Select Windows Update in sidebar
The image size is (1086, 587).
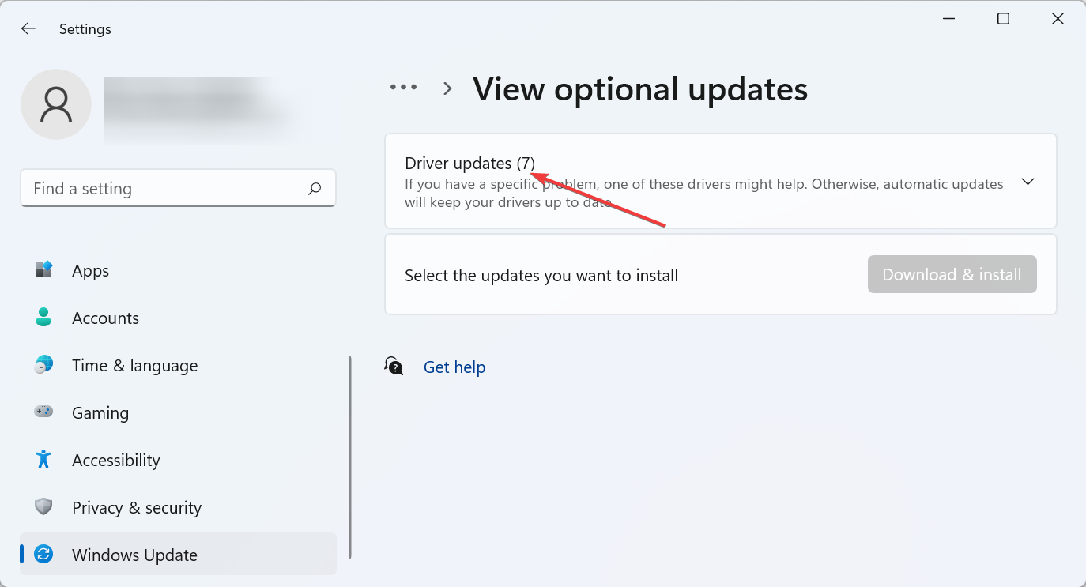point(179,555)
